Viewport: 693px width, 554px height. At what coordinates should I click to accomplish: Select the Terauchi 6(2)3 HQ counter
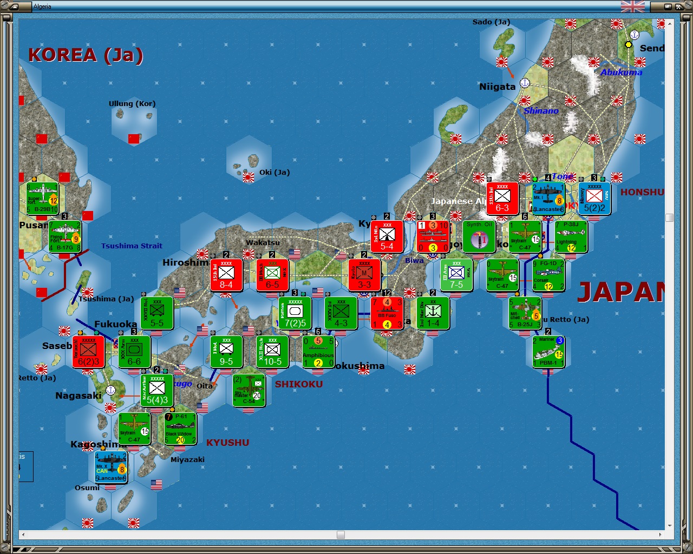click(x=88, y=352)
